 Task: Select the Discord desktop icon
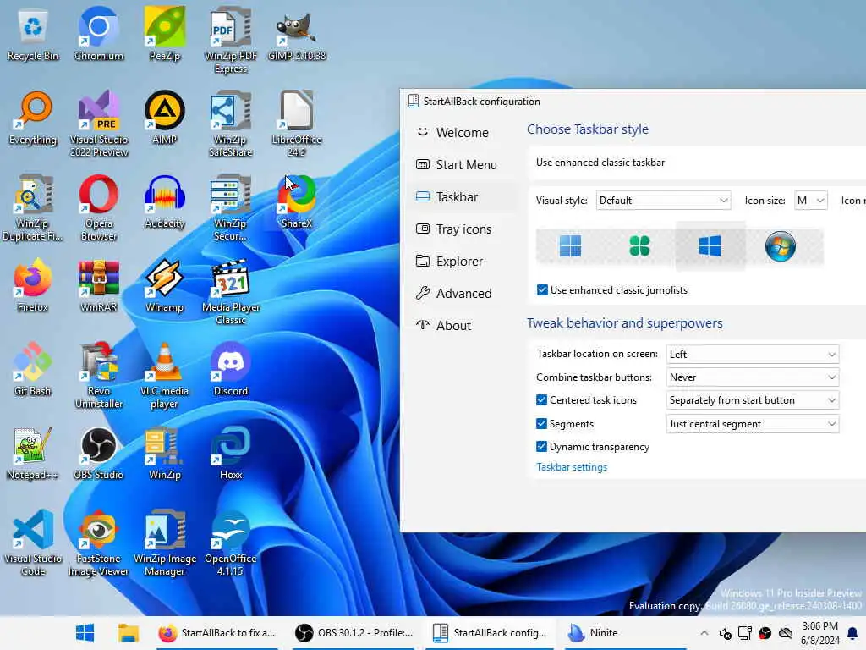231,370
